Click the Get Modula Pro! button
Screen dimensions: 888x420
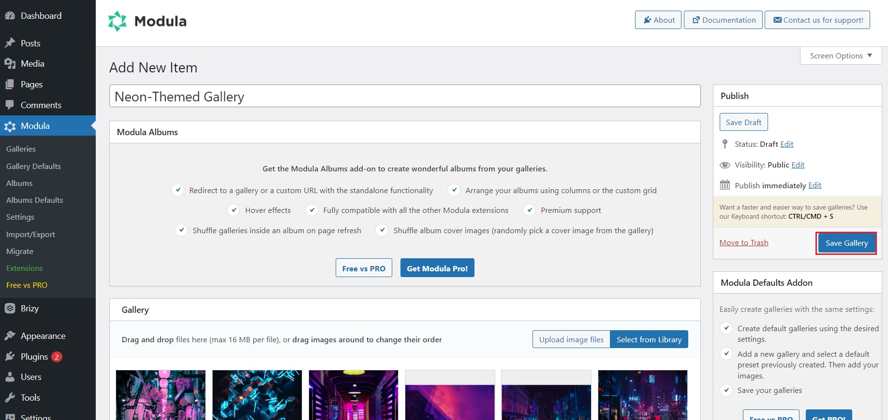(x=437, y=268)
